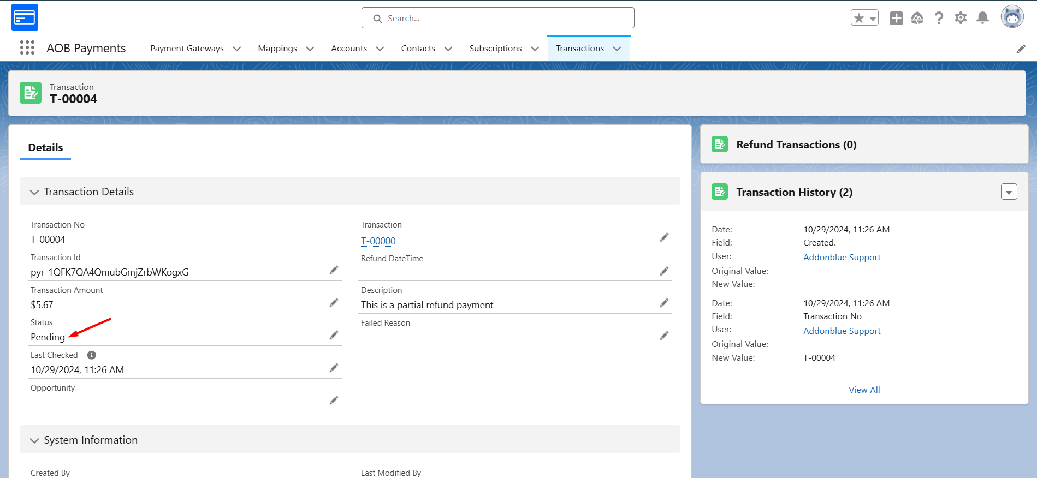
Task: Open Refund Transactions (0) related list
Action: pyautogui.click(x=796, y=145)
